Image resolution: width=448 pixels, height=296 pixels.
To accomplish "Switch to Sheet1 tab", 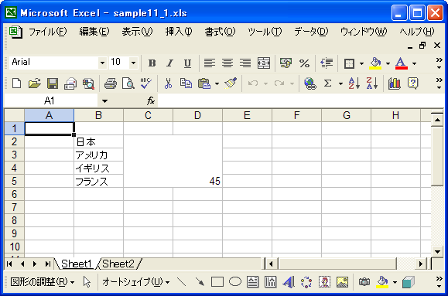I will click(77, 264).
